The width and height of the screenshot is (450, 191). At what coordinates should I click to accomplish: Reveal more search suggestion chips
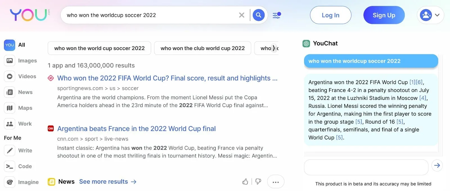pyautogui.click(x=274, y=48)
